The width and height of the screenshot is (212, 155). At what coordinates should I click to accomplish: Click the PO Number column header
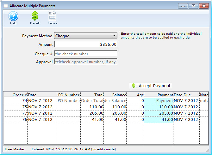69,95
